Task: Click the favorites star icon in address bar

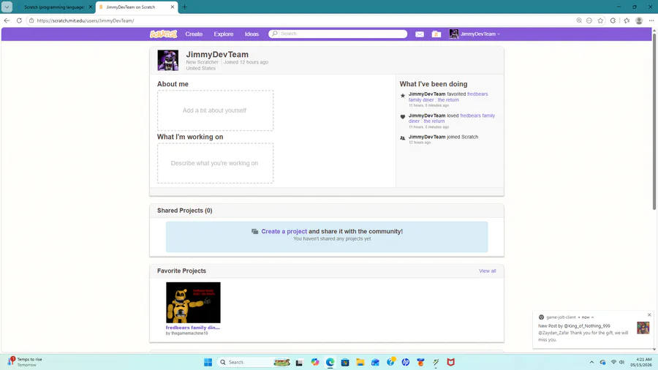Action: pyautogui.click(x=600, y=20)
